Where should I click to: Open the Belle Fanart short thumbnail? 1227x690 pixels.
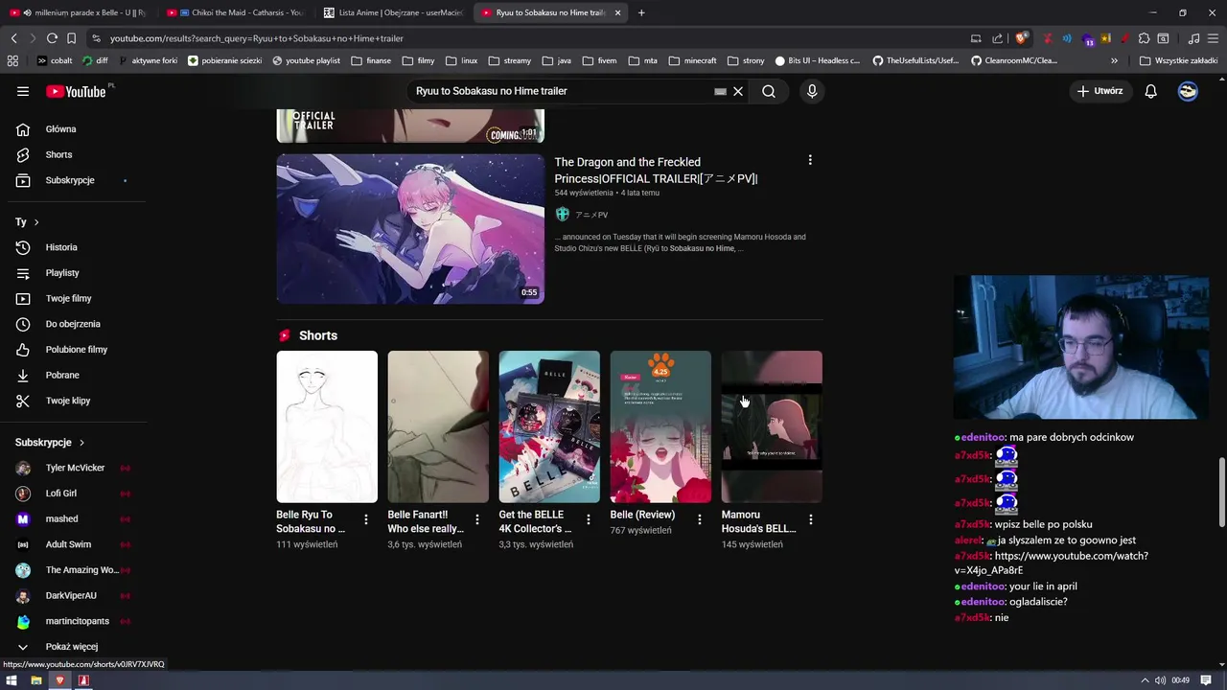pos(438,426)
